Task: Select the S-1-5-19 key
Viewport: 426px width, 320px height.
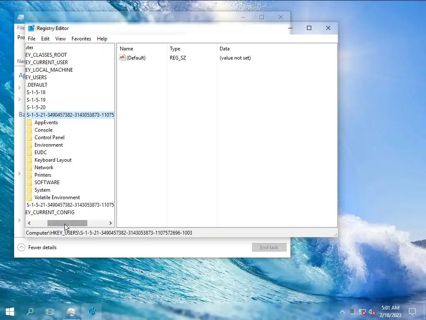Action: pyautogui.click(x=36, y=100)
